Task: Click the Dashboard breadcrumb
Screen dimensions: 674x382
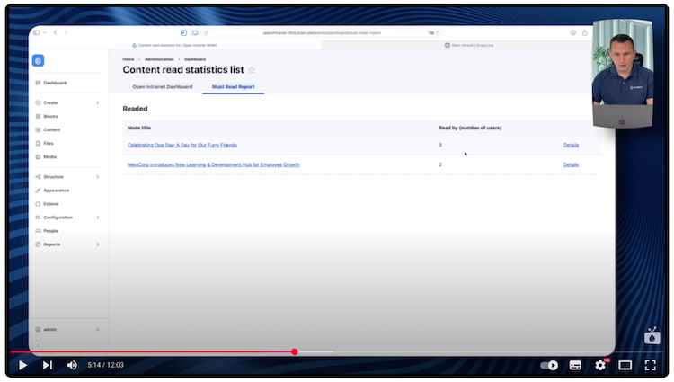Action: coord(195,59)
